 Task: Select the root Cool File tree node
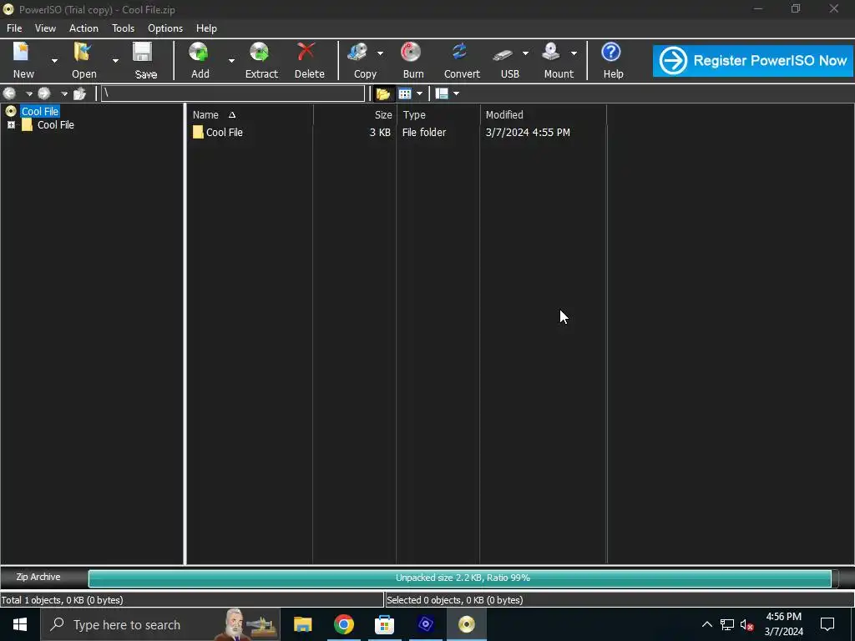click(40, 111)
